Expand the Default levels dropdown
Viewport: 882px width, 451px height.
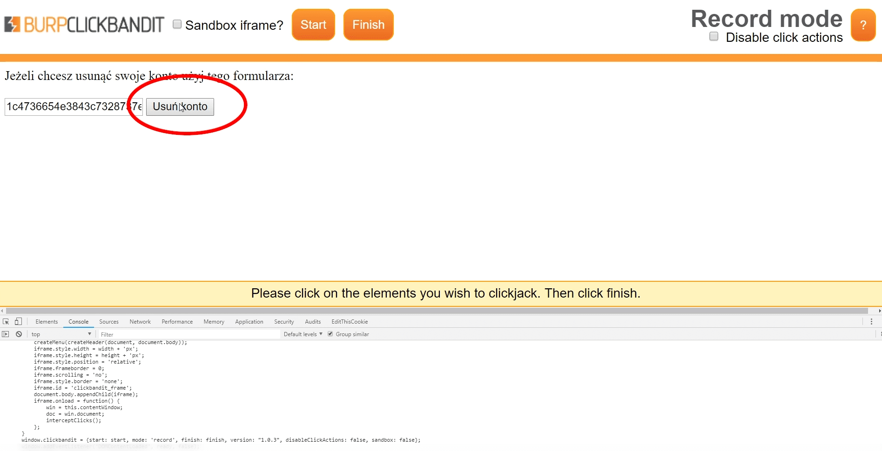point(303,334)
